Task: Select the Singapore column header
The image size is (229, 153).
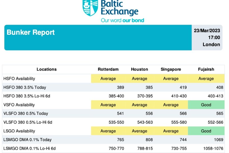Action: tap(171, 69)
